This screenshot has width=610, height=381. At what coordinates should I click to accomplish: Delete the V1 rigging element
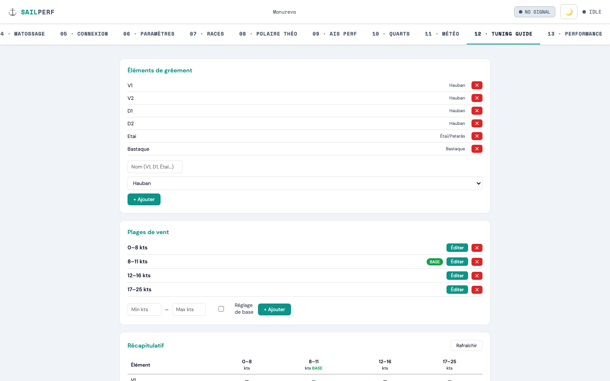pos(477,86)
